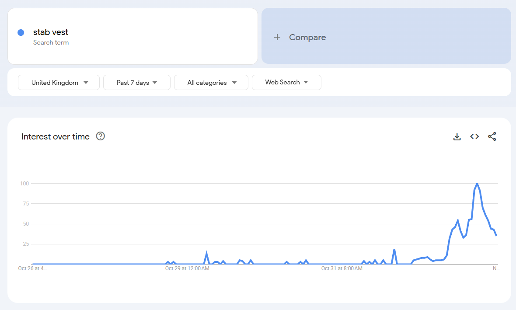Click the 75 y-axis label

(26, 204)
